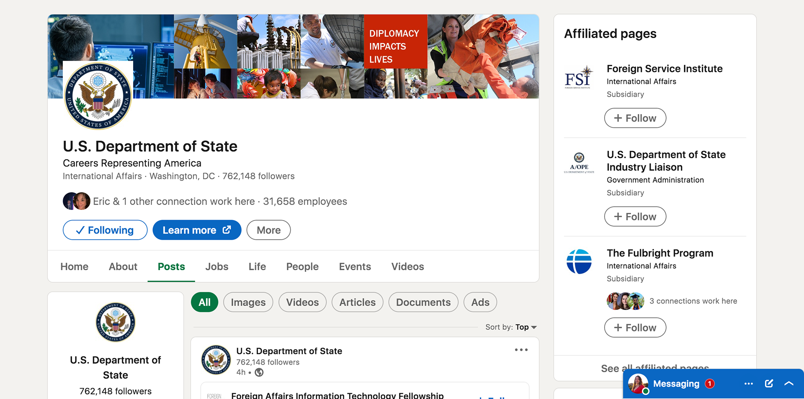
Task: Open Foreign Service Institute page link
Action: (665, 69)
